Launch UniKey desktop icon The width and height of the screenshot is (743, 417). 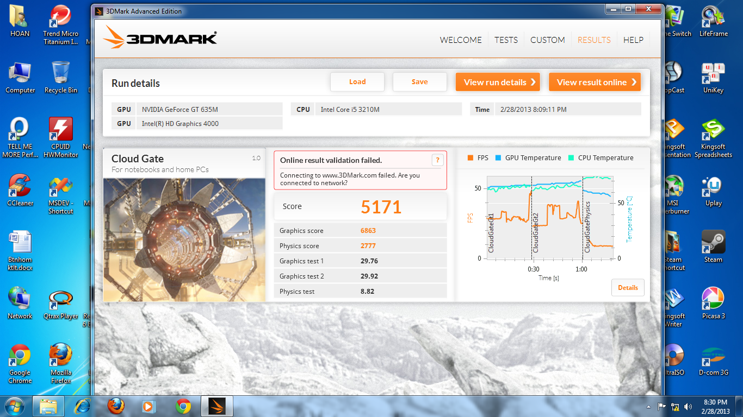[714, 78]
